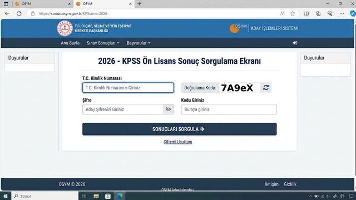Close the active OSYM tab
The image size is (356, 200).
[x=130, y=4]
